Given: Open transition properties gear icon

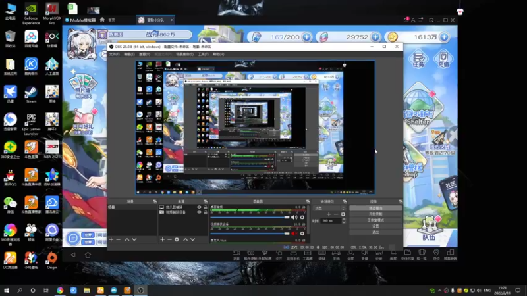Looking at the screenshot, I should (343, 214).
